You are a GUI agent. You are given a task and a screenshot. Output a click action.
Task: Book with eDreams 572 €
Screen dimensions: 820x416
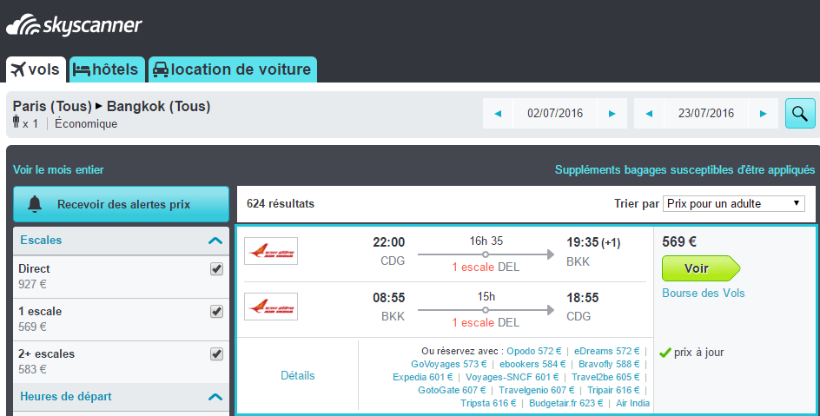click(606, 351)
